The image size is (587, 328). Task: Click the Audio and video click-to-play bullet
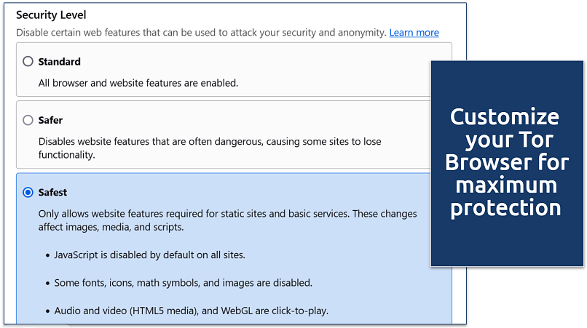(x=192, y=311)
